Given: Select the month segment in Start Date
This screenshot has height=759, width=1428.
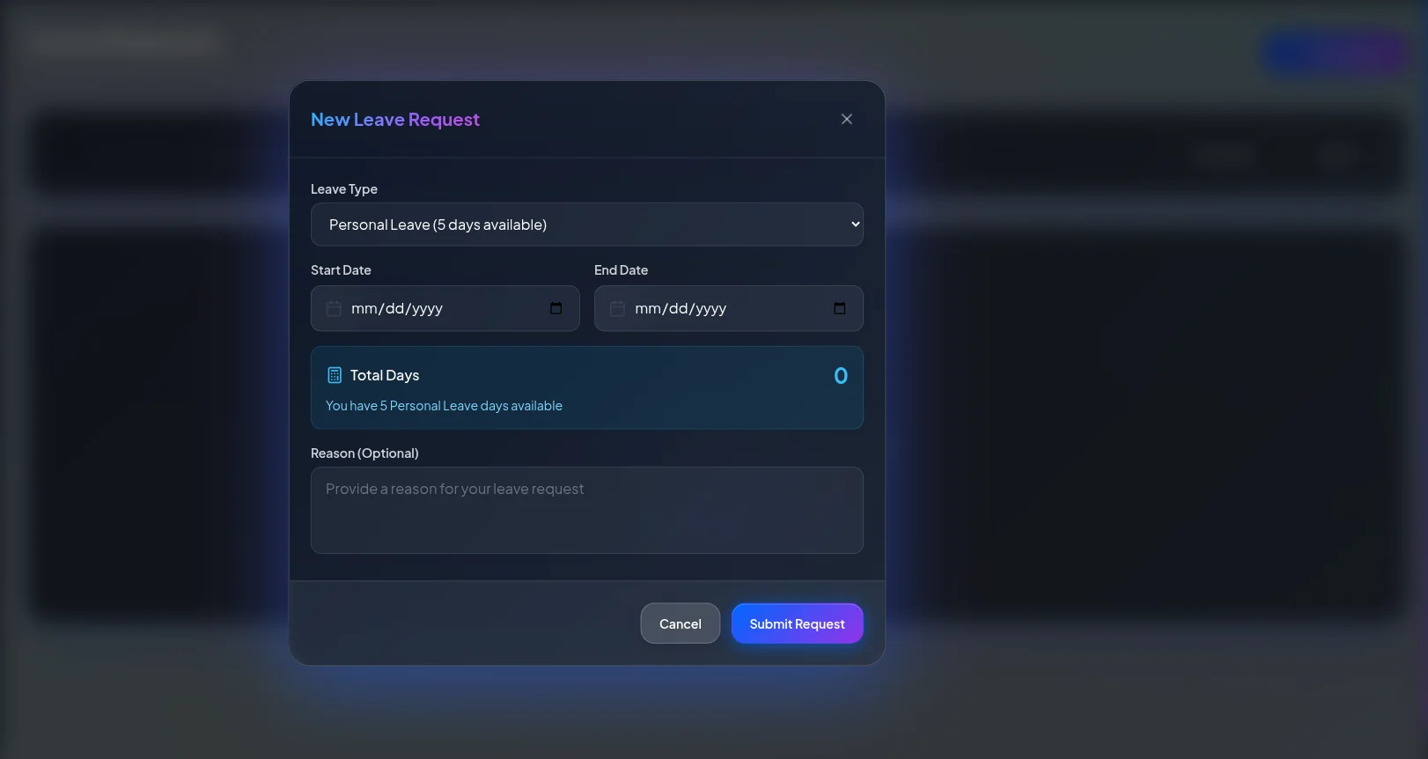Looking at the screenshot, I should (364, 308).
